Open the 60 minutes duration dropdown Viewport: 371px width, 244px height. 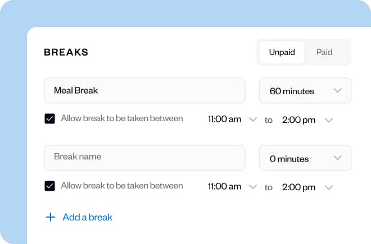(x=305, y=91)
